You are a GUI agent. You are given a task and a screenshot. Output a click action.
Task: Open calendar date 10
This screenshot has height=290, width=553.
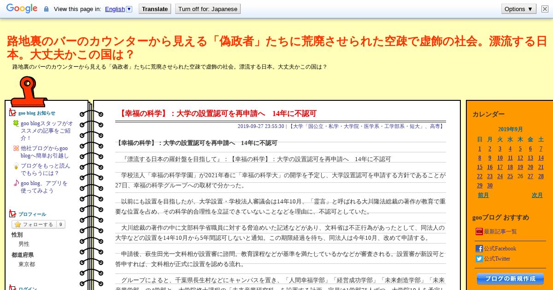(x=500, y=158)
